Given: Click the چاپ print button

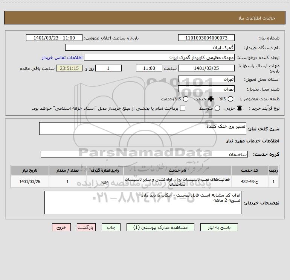Looking at the screenshot, I should (x=111, y=227).
